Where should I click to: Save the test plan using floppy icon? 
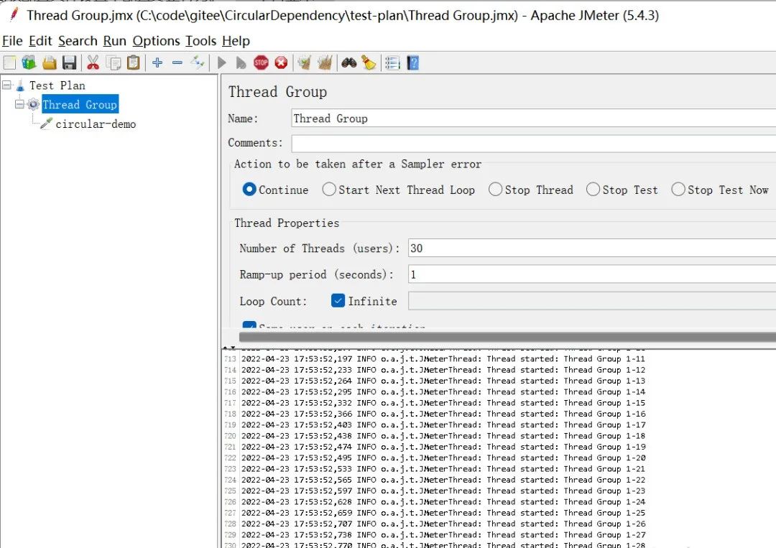point(69,62)
